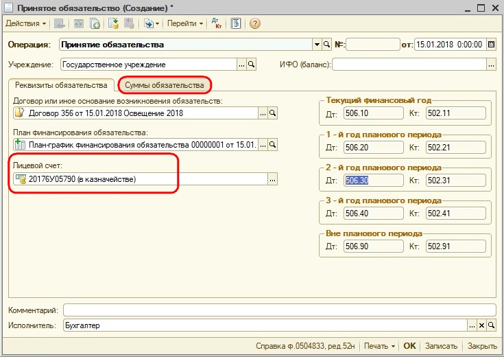Click the document icon in the window title

(x=8, y=8)
